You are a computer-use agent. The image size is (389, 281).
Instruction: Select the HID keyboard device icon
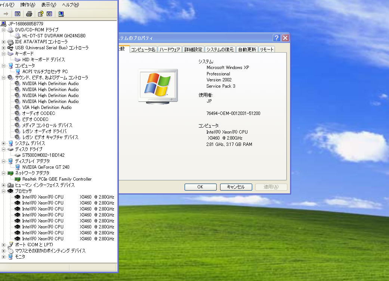[x=17, y=59]
